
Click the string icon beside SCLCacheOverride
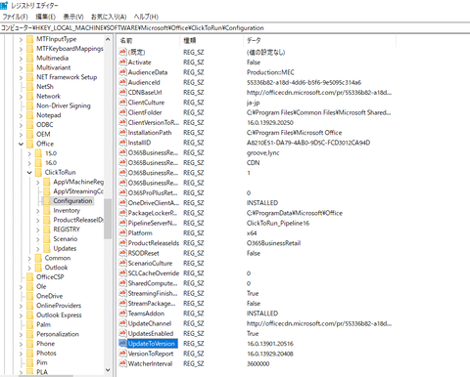122,273
